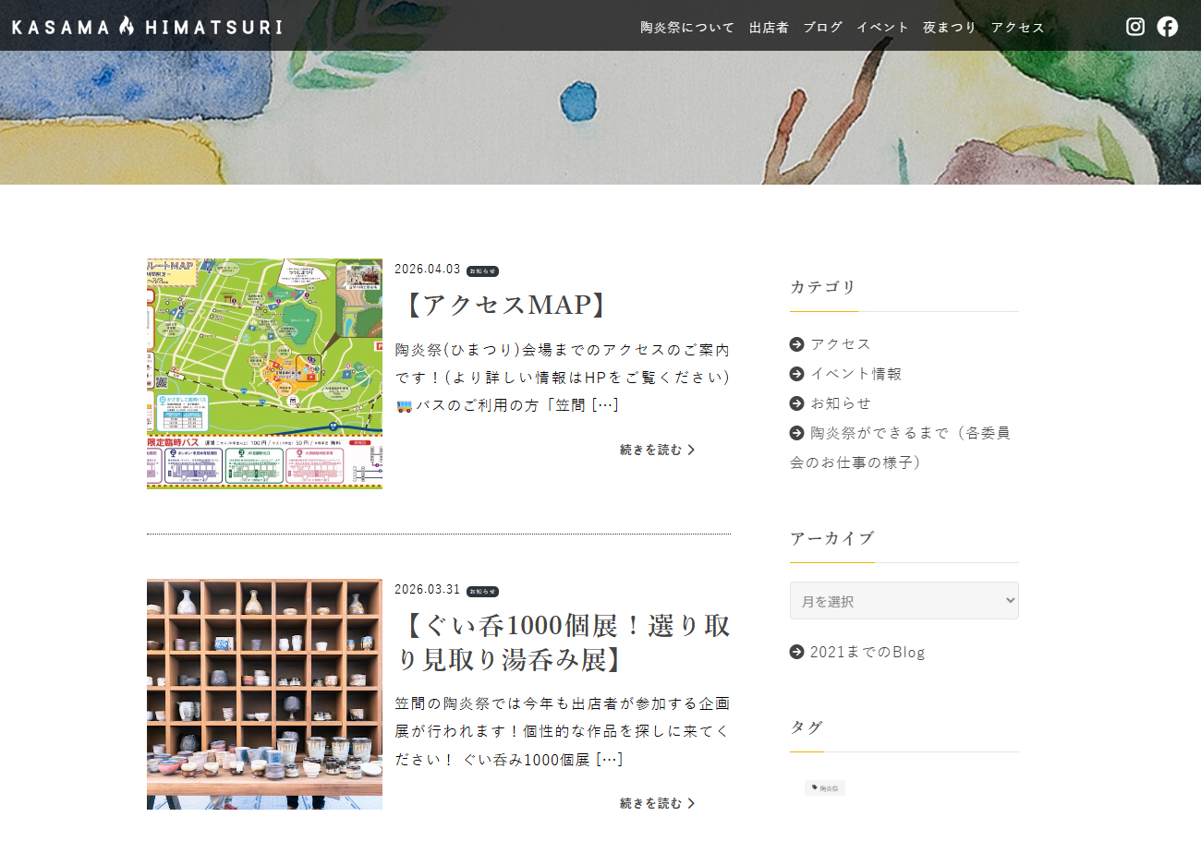Click 続きを読む for the アクセスMAP post
Screen dimensions: 1201x841
pos(657,451)
